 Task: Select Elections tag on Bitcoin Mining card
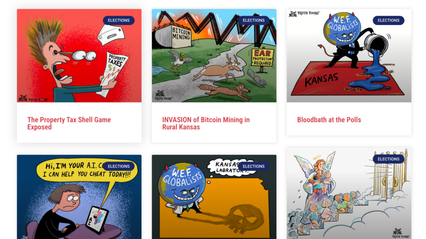click(253, 20)
